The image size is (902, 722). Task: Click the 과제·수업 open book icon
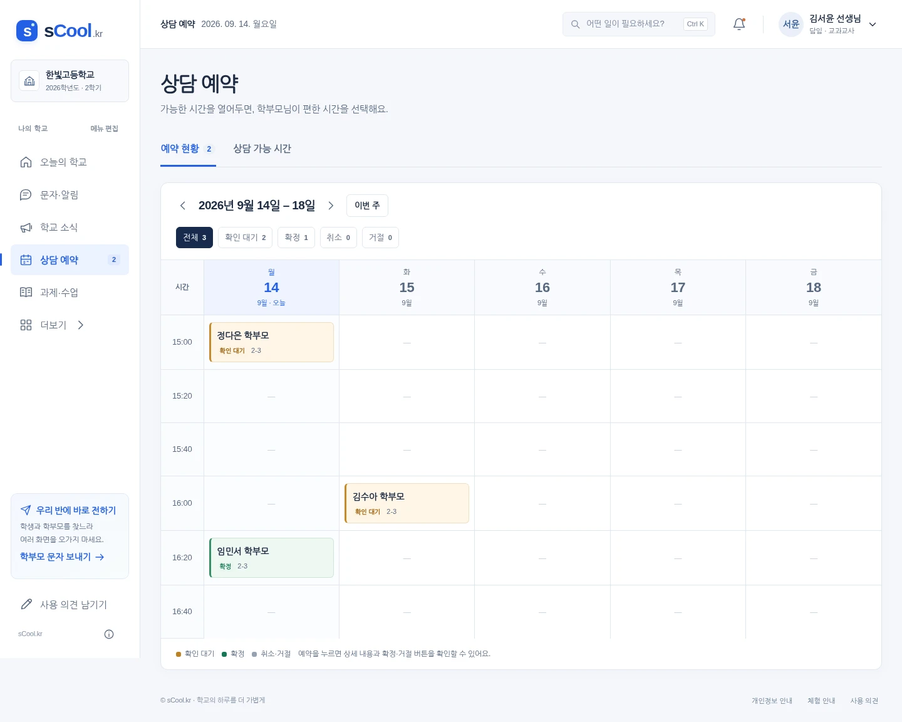pos(26,293)
